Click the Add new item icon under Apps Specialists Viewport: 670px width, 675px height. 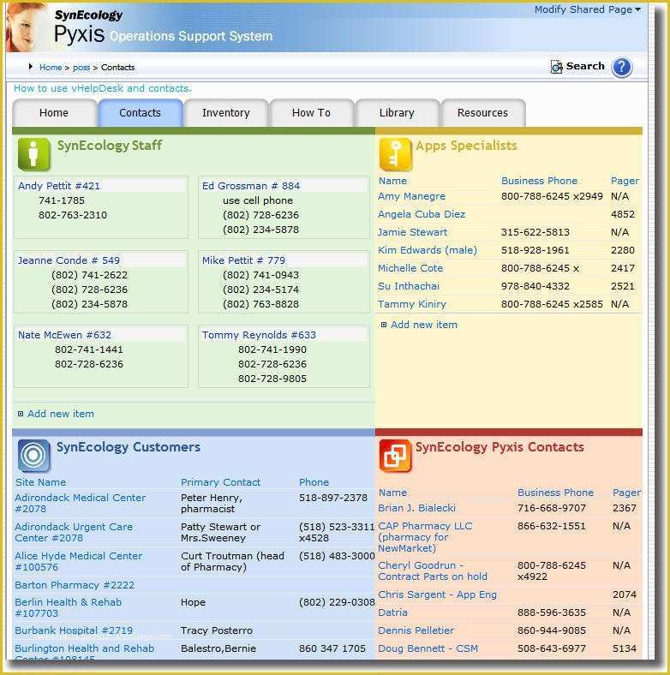pos(384,325)
